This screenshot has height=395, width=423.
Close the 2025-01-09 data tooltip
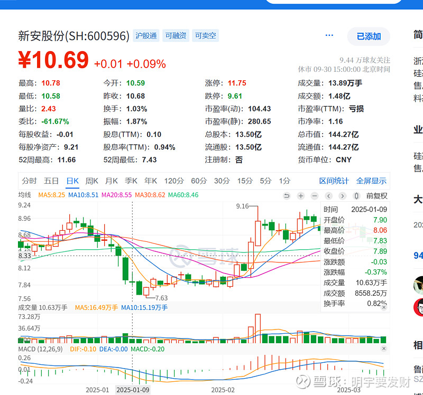click(384, 307)
